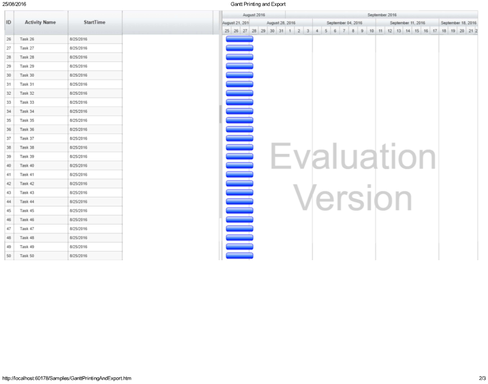Open the localhost GanttPrintingAndExport.htm URL in the footer
The width and height of the screenshot is (488, 384).
(66, 378)
